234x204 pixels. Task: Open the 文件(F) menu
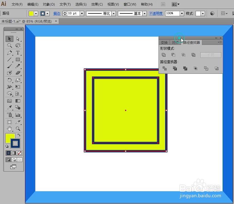(17, 4)
